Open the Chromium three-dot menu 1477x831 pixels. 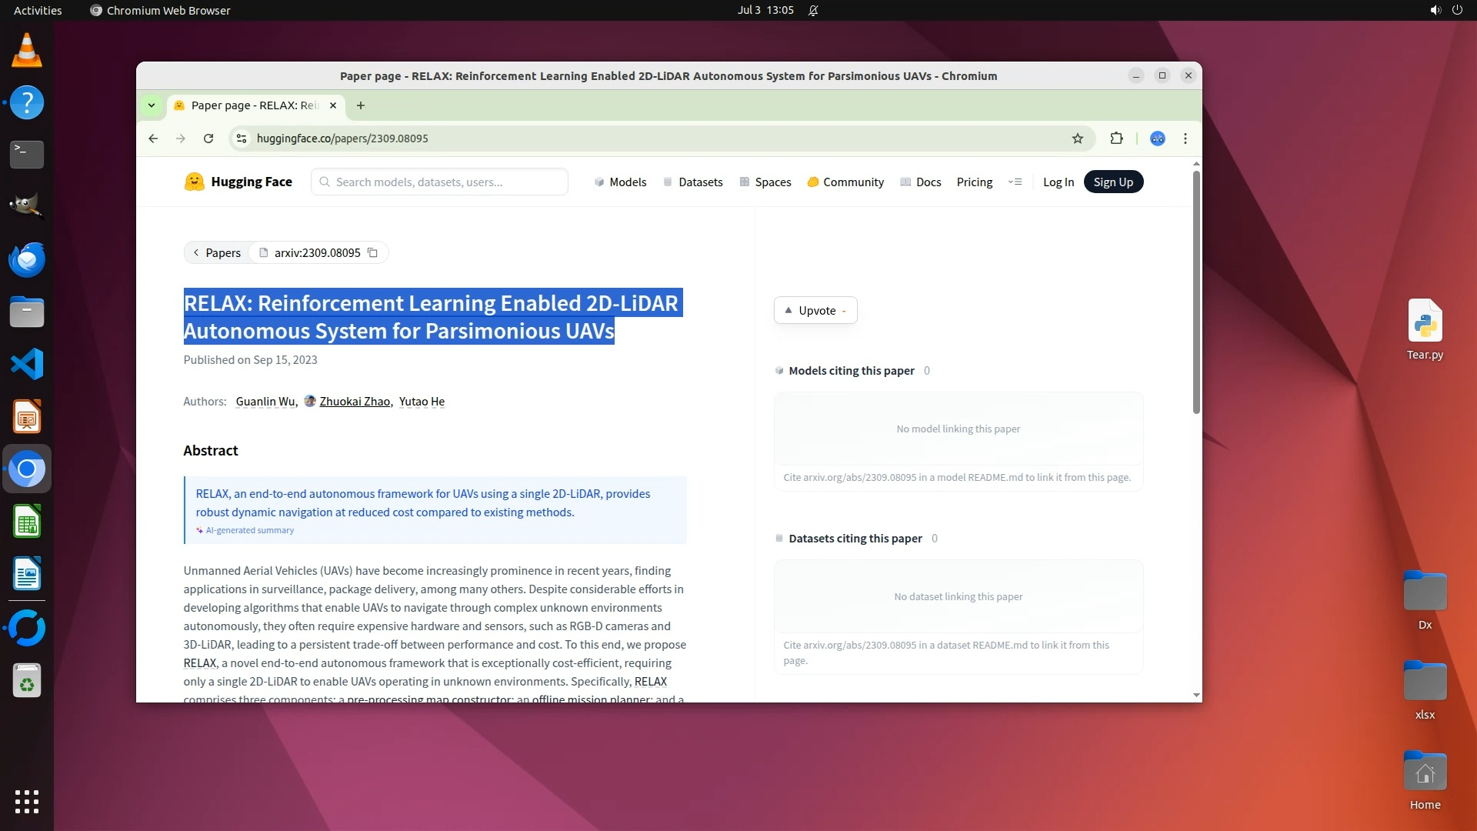1185,138
